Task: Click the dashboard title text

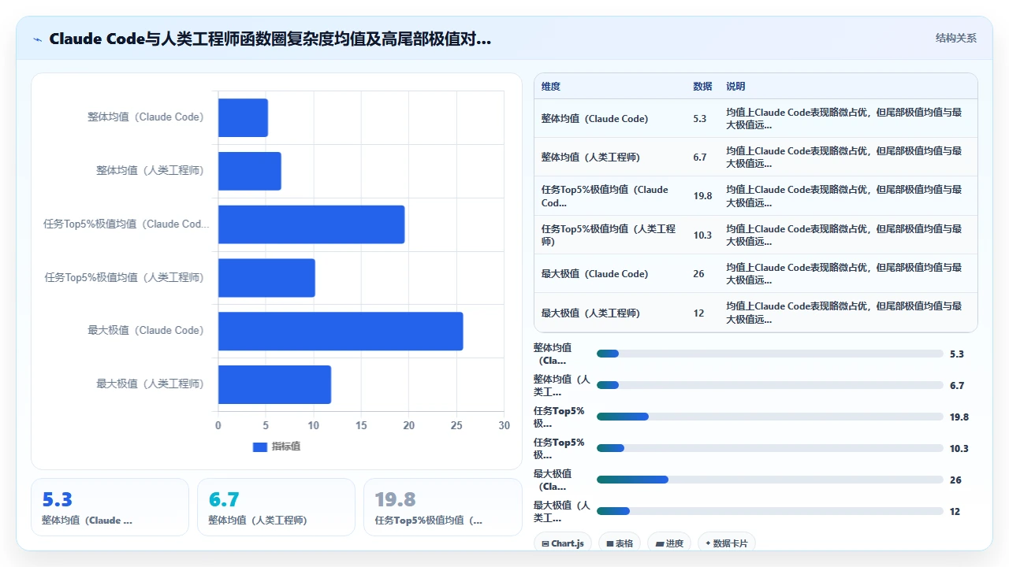Action: coord(270,39)
